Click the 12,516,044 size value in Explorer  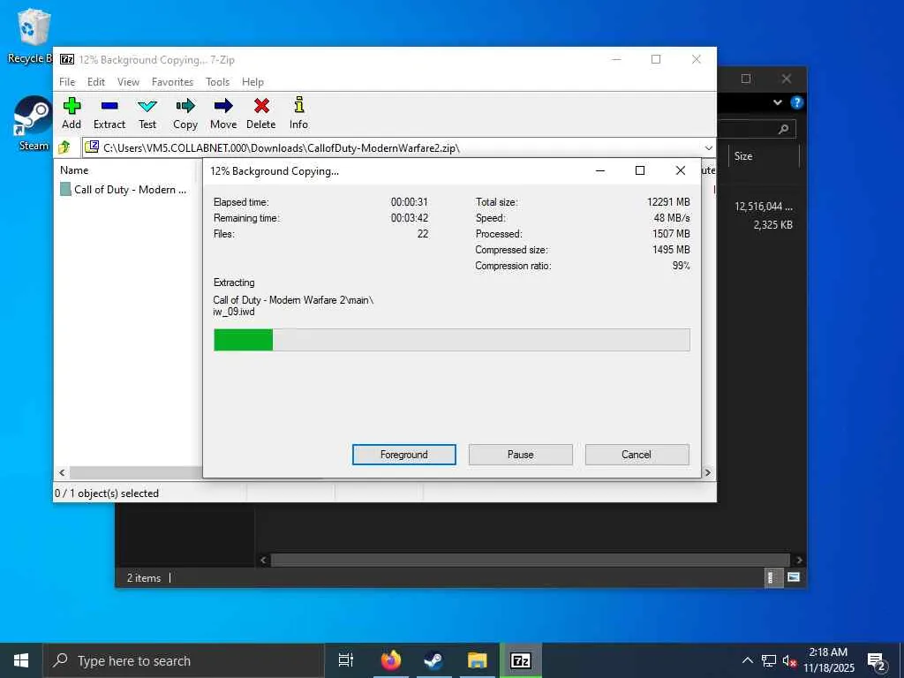pyautogui.click(x=764, y=207)
